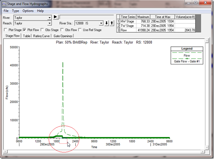The height and width of the screenshot is (159, 214).
Task: Click the Stage and Flow Hydrographs title icon
Action: click(4, 4)
